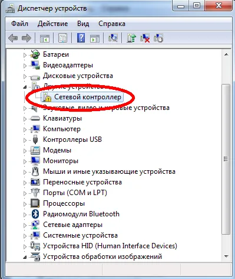Select Устройства HID (Human Interface Devices)
The height and width of the screenshot is (279, 235).
click(x=110, y=246)
